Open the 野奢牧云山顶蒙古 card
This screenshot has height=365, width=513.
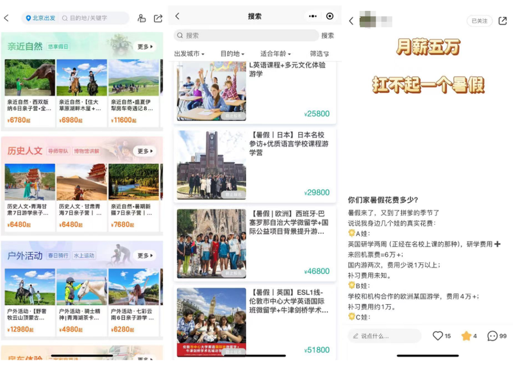29,302
